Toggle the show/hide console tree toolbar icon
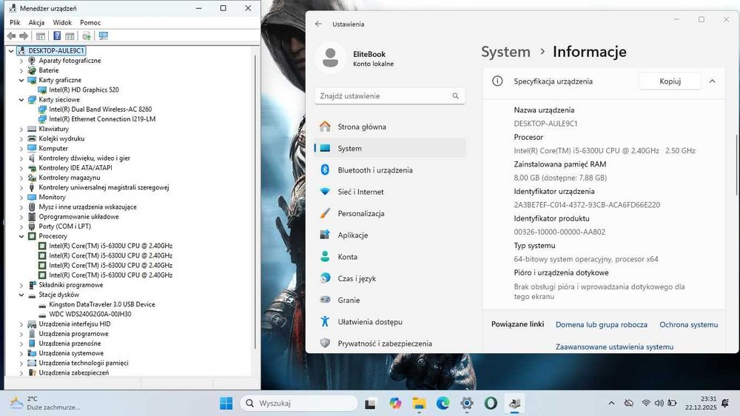The height and width of the screenshot is (416, 740). click(x=41, y=36)
